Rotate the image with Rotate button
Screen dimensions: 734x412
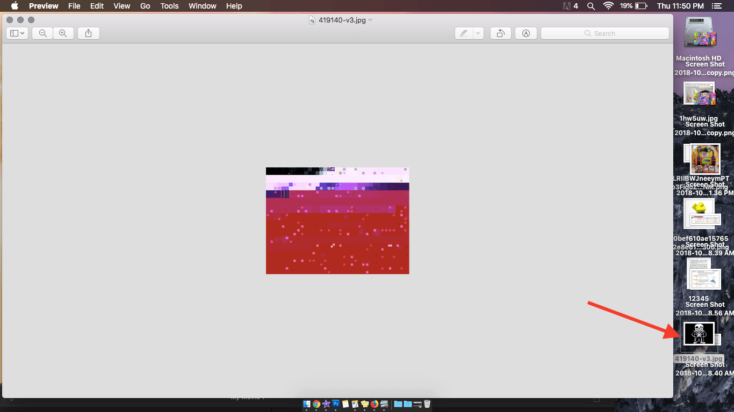[x=500, y=33]
